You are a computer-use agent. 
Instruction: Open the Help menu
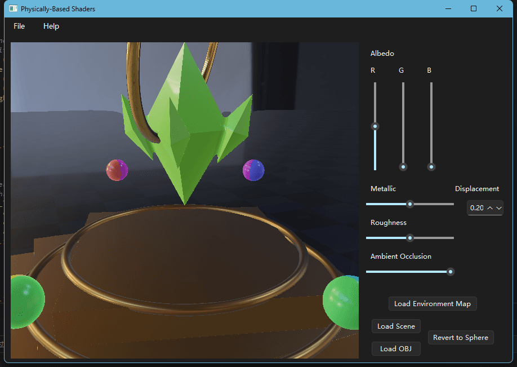(51, 26)
